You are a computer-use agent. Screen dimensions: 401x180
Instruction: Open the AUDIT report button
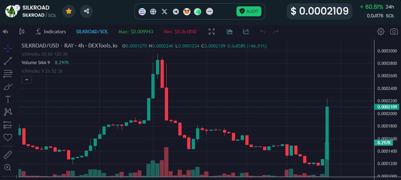pyautogui.click(x=249, y=11)
